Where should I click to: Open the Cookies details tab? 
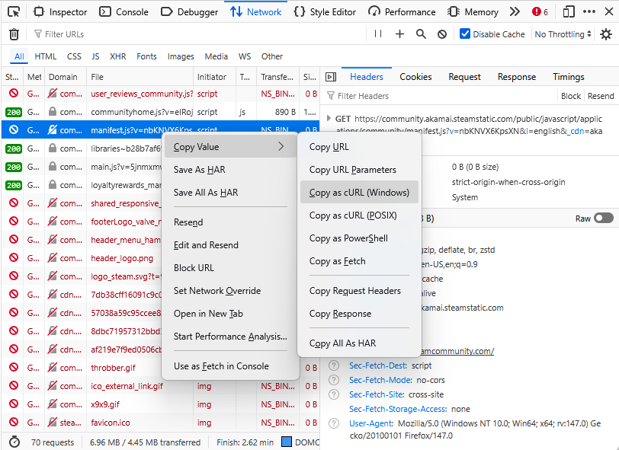point(415,77)
